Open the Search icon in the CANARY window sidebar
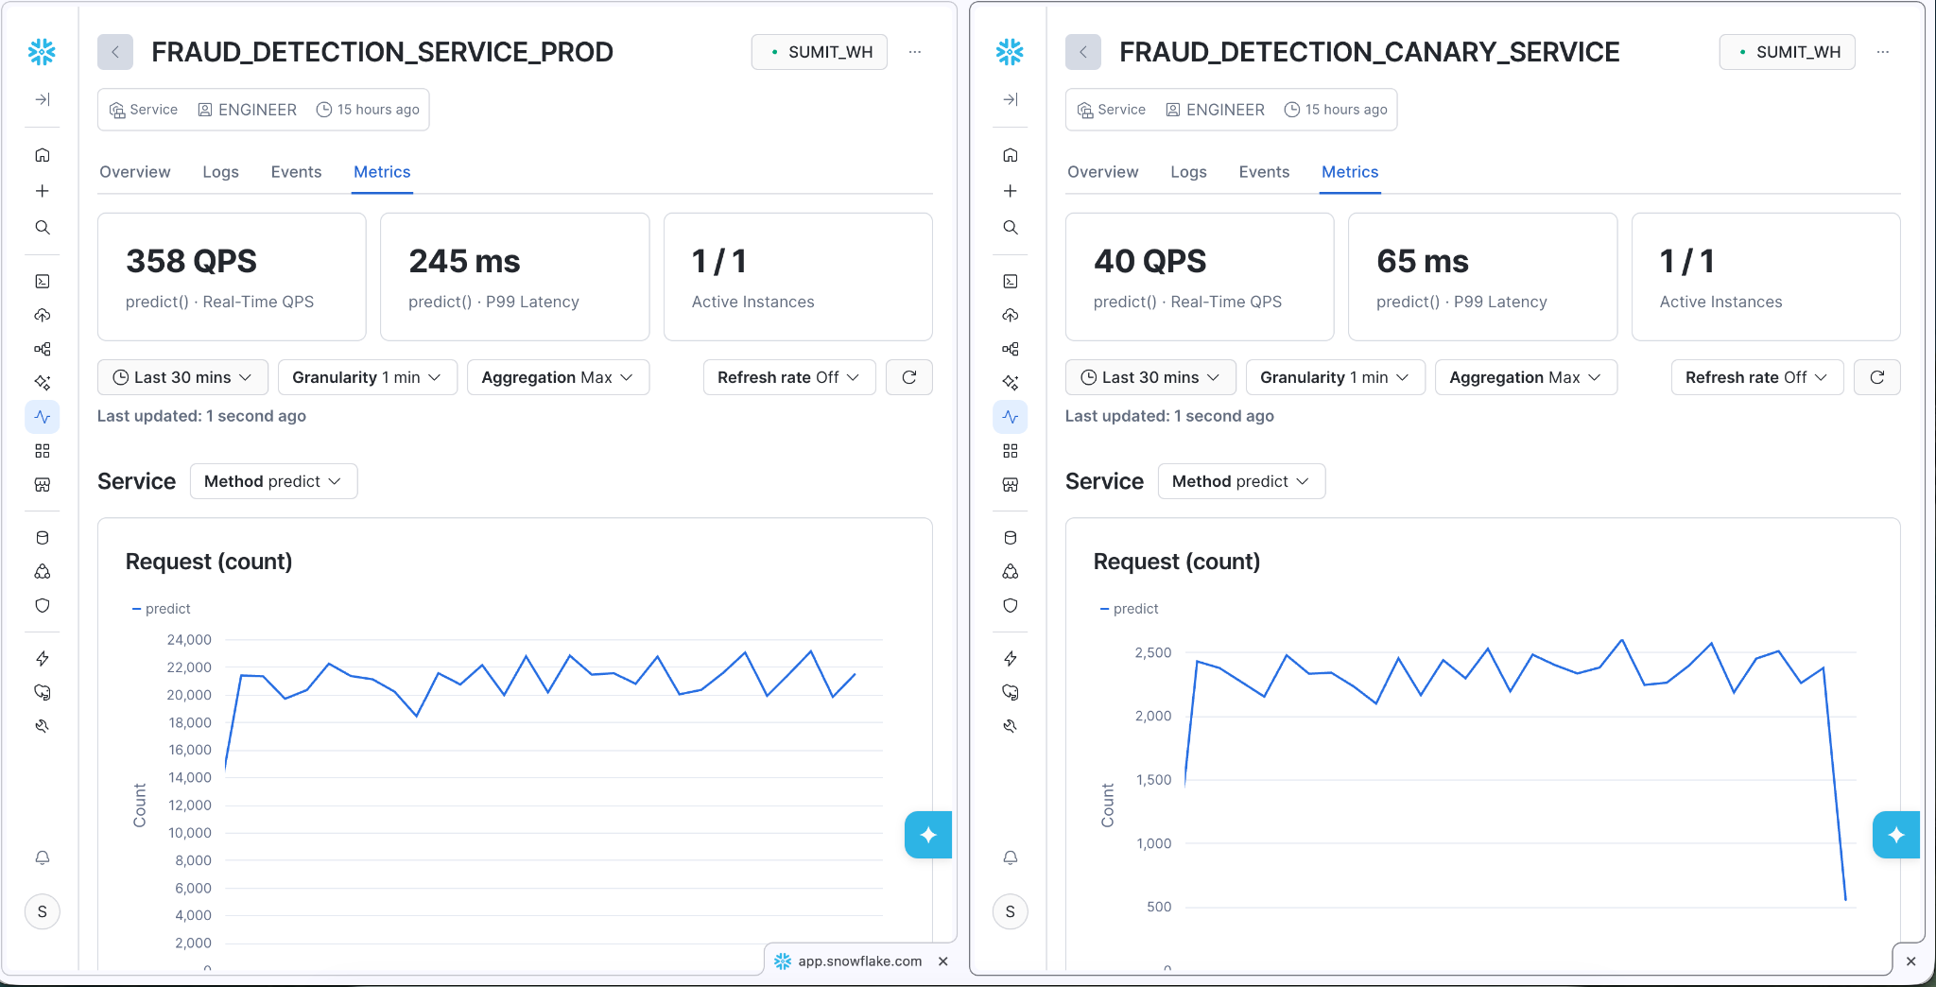 click(1011, 228)
